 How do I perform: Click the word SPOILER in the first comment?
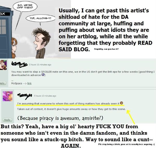click(46, 72)
